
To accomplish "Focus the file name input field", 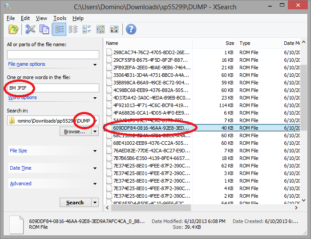I will click(x=53, y=55).
